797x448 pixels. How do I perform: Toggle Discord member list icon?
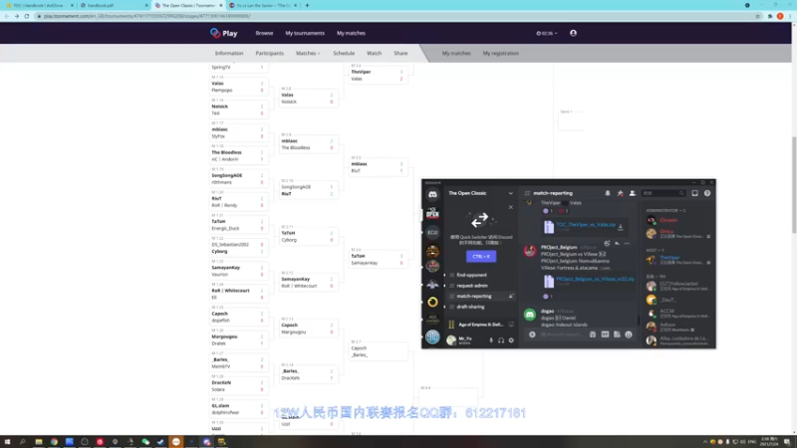633,193
